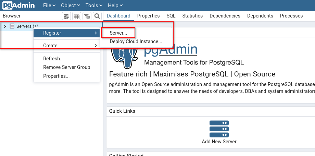
Task: Open the Register submenu
Action: pos(67,33)
